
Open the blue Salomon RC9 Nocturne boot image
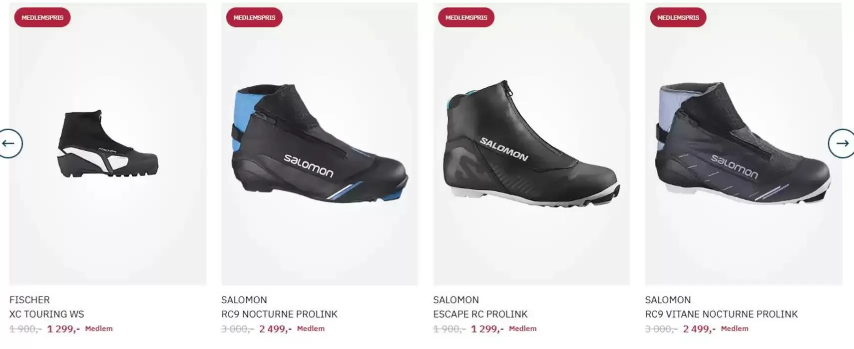(320, 144)
